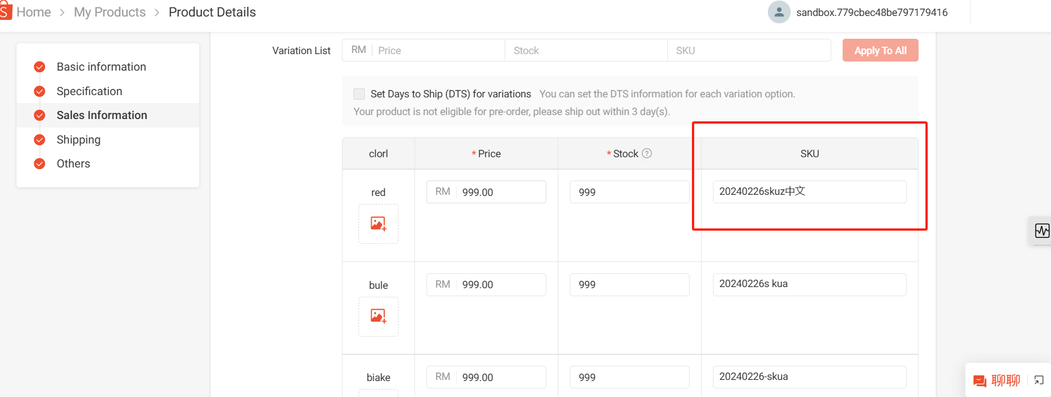Upload image for bule variation
The image size is (1051, 397).
click(x=378, y=316)
